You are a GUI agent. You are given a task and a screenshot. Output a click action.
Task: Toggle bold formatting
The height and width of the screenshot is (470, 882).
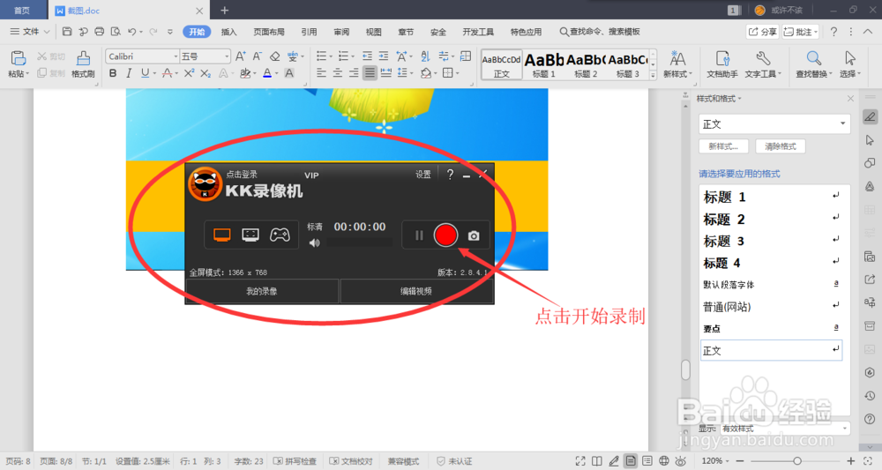coord(113,73)
